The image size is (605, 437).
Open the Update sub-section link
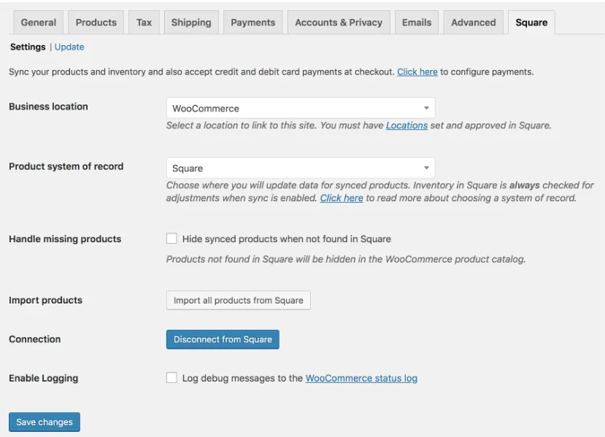tap(69, 47)
